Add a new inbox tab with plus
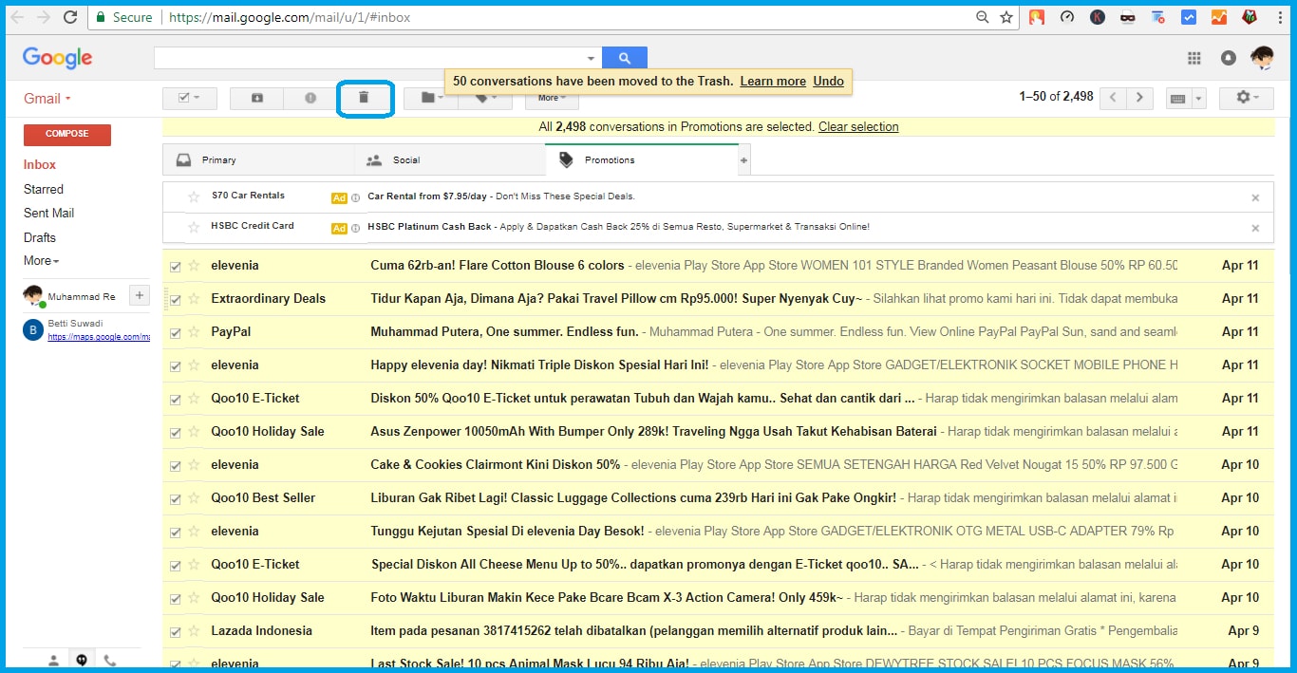This screenshot has height=673, width=1297. click(743, 160)
